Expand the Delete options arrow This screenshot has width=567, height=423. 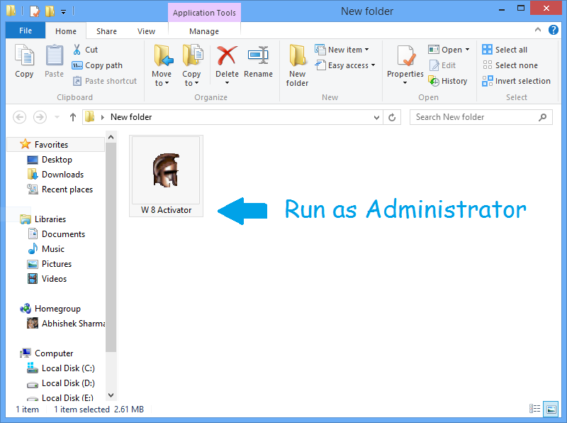[x=227, y=83]
